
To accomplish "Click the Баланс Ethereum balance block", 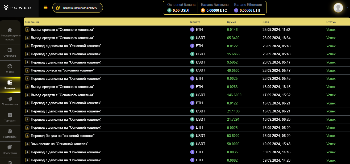I will click(x=248, y=8).
